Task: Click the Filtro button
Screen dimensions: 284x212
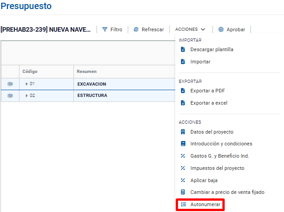Action: click(112, 29)
